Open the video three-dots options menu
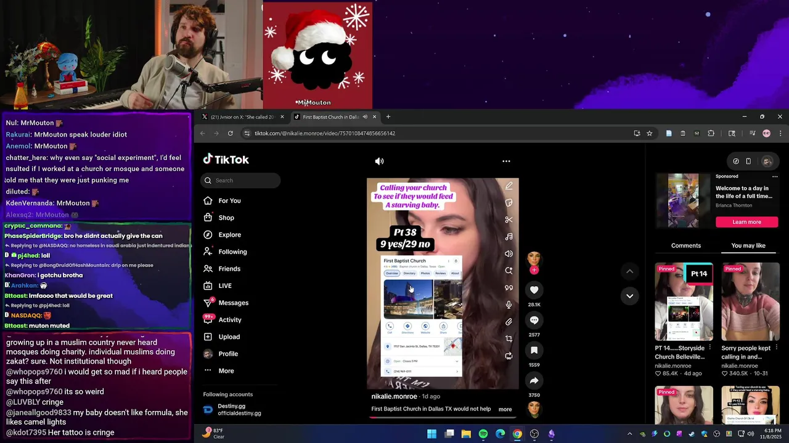The image size is (789, 443). pyautogui.click(x=506, y=161)
